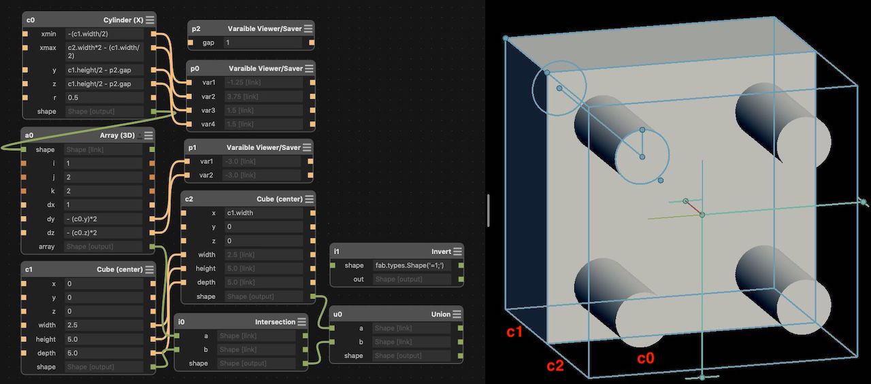
Task: Click the i1 out output port
Action: coord(461,279)
